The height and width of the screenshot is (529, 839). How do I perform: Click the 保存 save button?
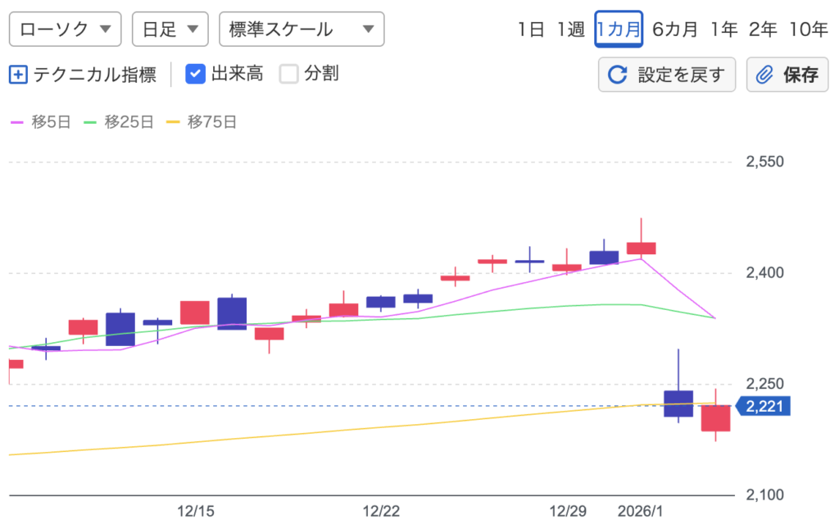click(x=787, y=75)
